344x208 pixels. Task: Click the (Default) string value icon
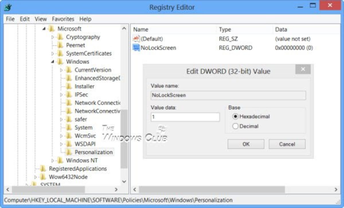pos(136,39)
